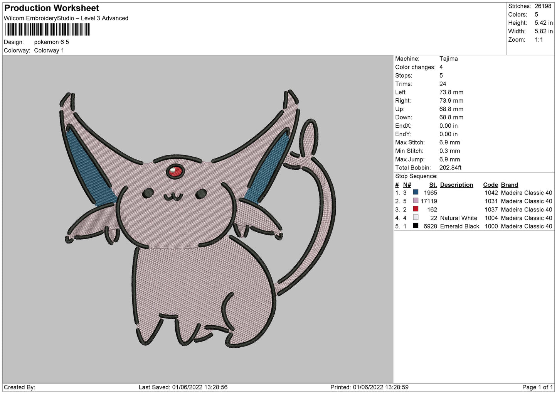Click the stitches count 26198

tap(543, 6)
